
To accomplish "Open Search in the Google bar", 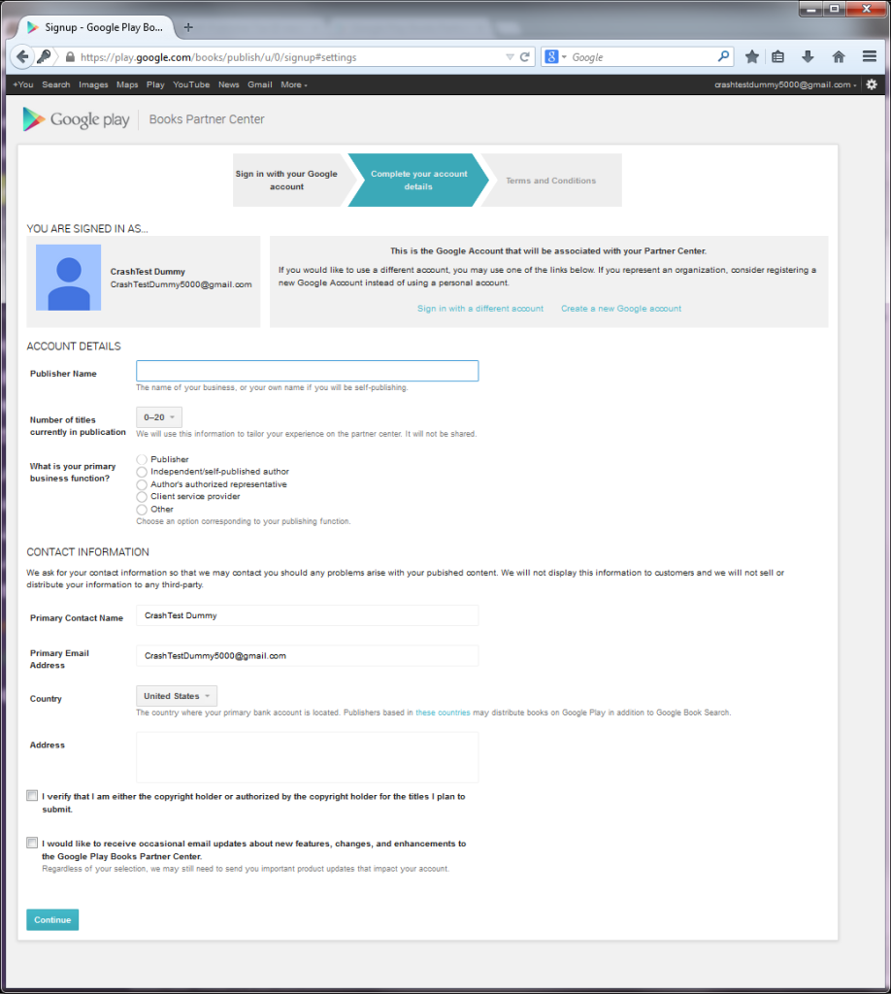I will [55, 85].
